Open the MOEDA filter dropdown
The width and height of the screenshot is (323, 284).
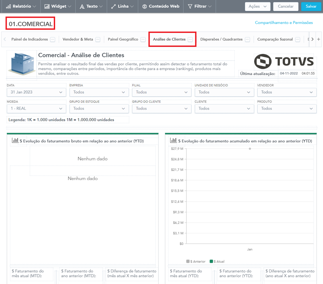tap(36, 109)
